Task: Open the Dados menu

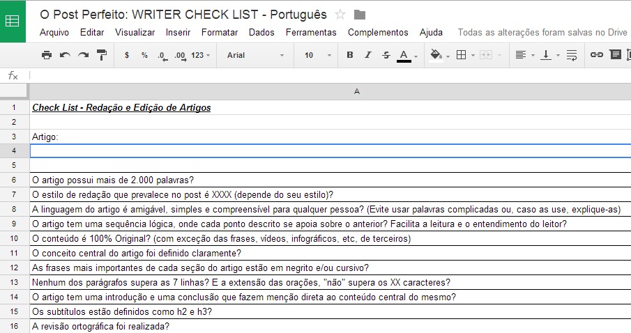Action: (x=261, y=33)
